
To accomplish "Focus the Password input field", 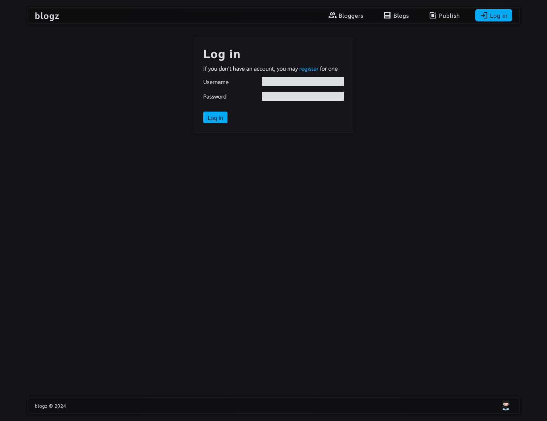I will tap(302, 96).
